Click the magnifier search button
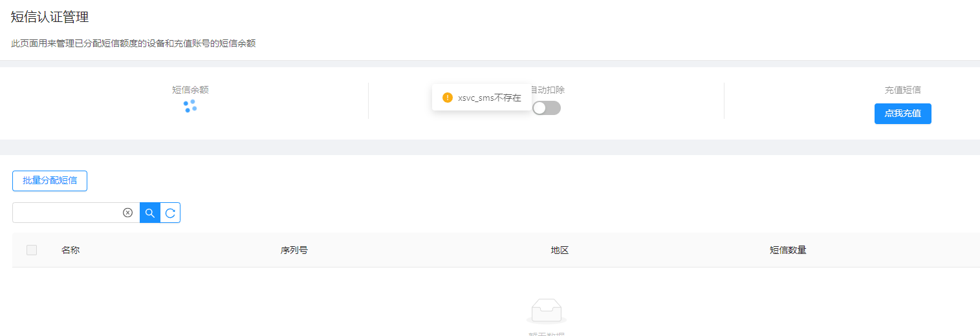Screen dimensions: 980x336 (x=150, y=213)
